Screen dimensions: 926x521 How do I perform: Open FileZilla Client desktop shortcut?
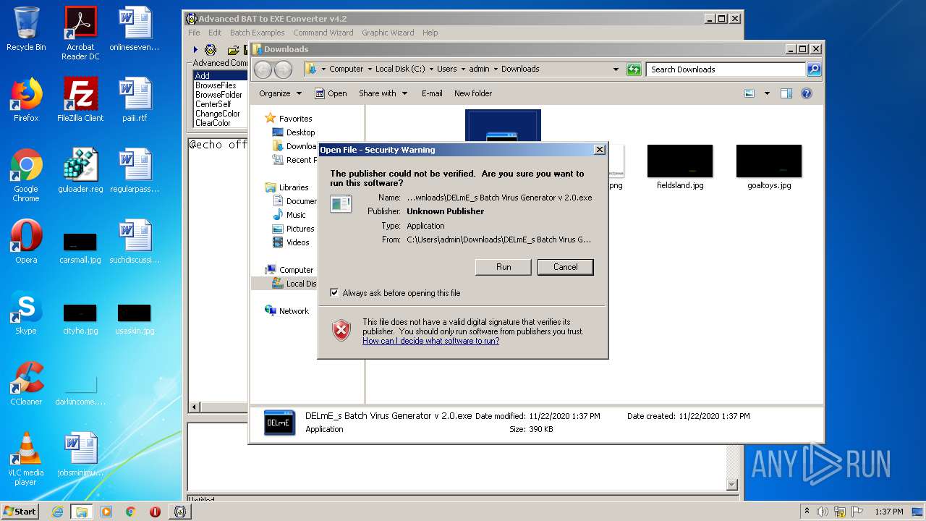point(80,100)
